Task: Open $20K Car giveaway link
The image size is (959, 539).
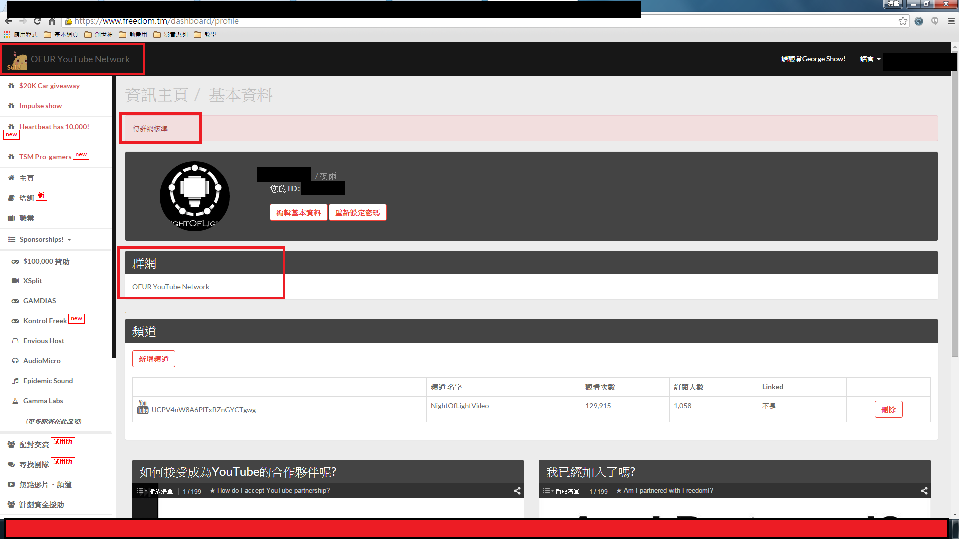Action: pyautogui.click(x=49, y=86)
